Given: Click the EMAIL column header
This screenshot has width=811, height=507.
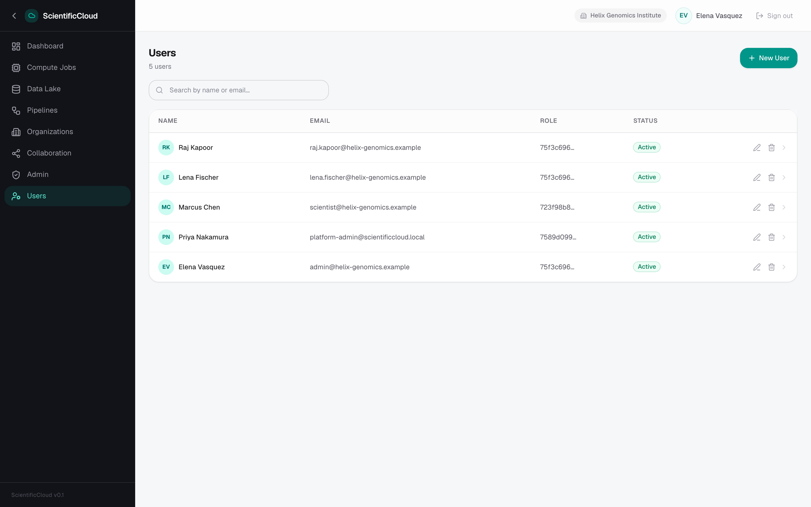Looking at the screenshot, I should (320, 121).
